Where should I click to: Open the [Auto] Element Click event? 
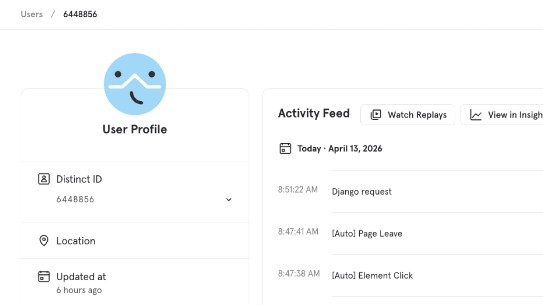(372, 276)
